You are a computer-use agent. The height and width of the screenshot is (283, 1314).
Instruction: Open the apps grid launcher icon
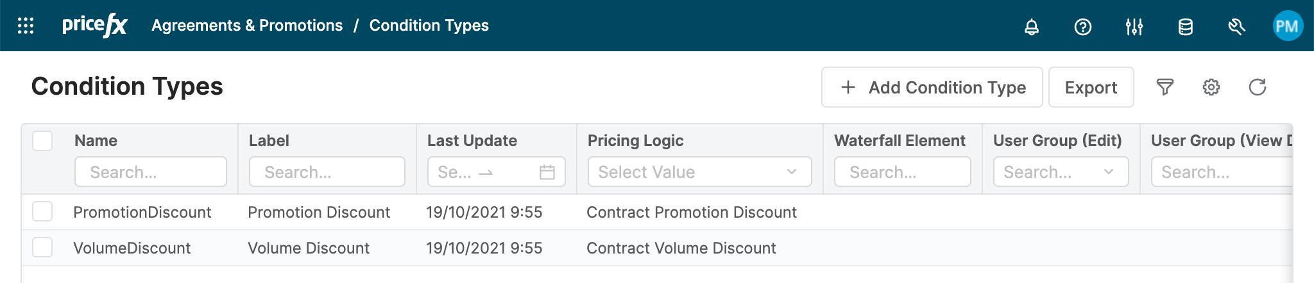26,26
